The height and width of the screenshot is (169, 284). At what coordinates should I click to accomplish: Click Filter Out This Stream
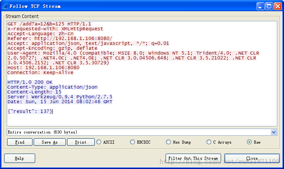(193, 158)
